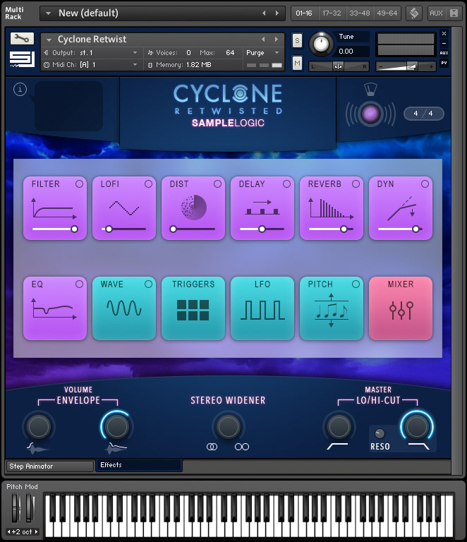467x542 pixels.
Task: Open the WAVE sine icon
Action: tap(124, 308)
